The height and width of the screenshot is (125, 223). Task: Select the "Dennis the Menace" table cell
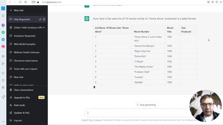(x=148, y=46)
